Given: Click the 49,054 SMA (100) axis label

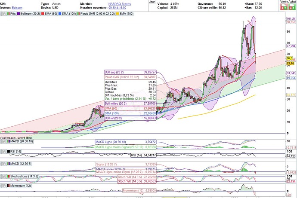Looking at the screenshot, I should [291, 78].
